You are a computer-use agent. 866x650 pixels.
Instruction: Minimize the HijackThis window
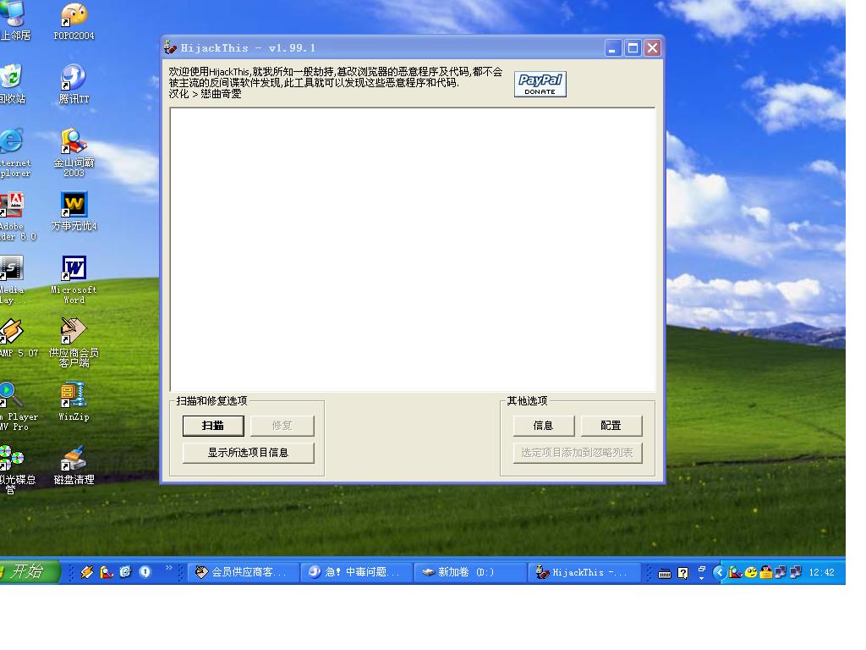612,48
